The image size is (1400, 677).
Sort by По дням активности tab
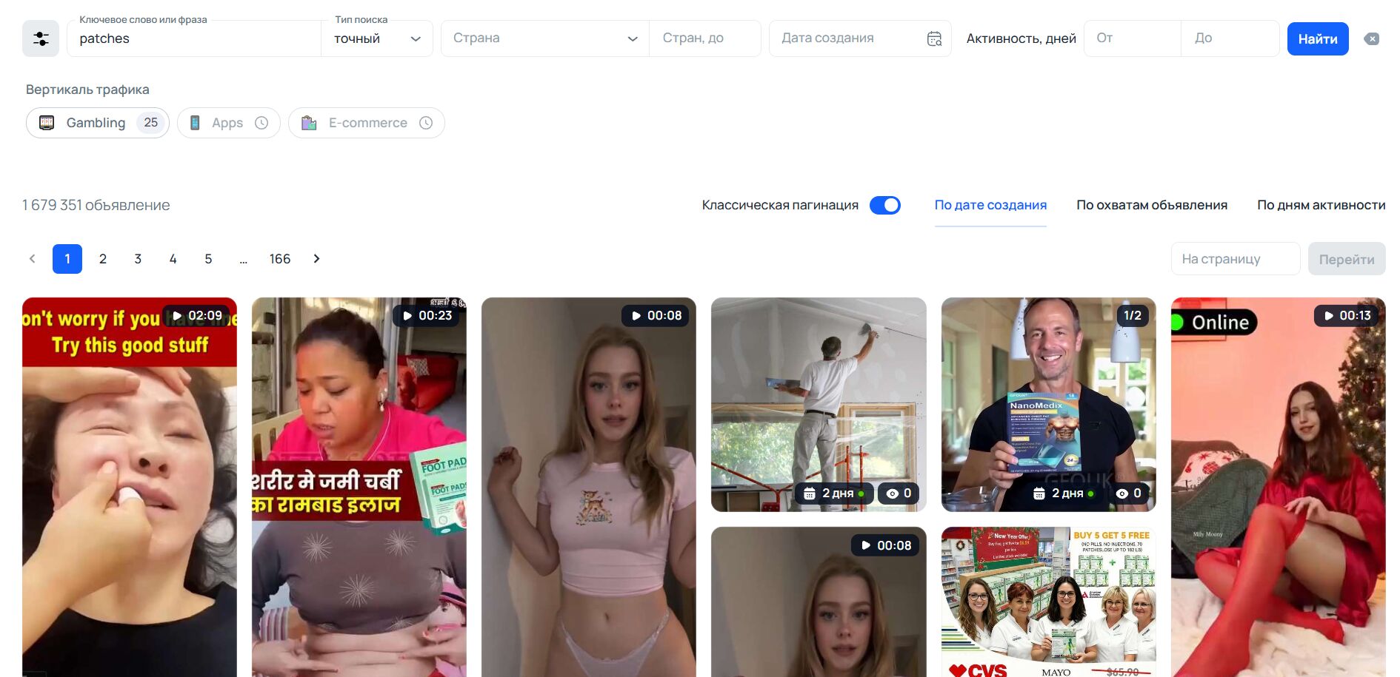pos(1321,206)
